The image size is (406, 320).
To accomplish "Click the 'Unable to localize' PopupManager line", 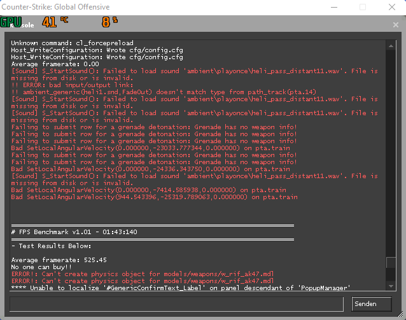I will pos(181,288).
